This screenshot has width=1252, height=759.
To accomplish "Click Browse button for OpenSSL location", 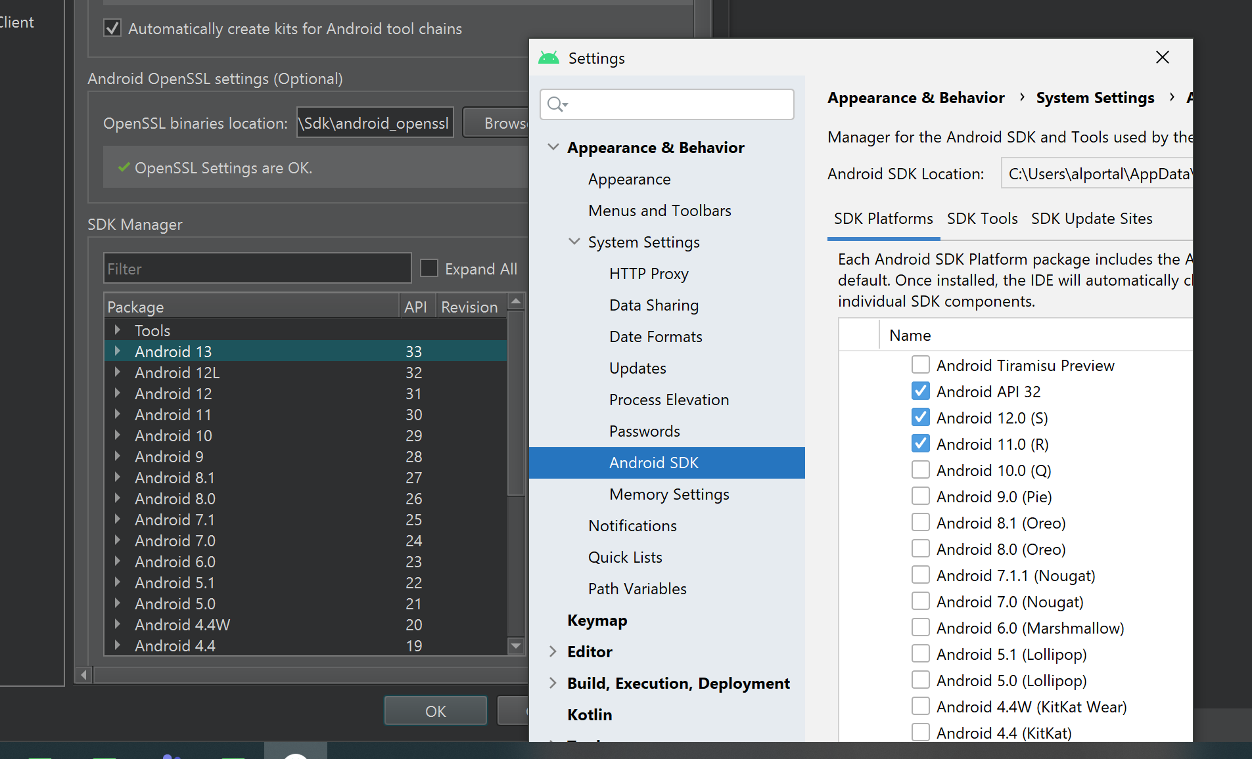I will [496, 123].
